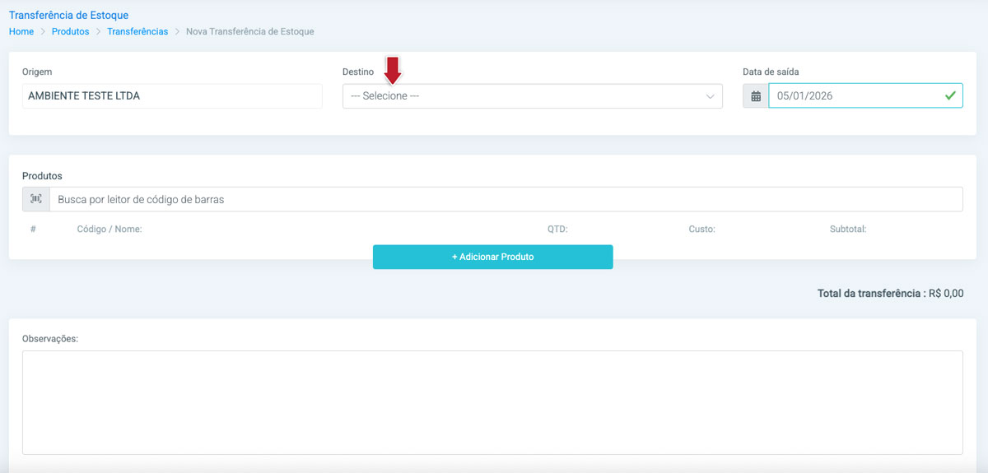Click the green checkmark in date field
This screenshot has height=473, width=988.
click(x=950, y=96)
